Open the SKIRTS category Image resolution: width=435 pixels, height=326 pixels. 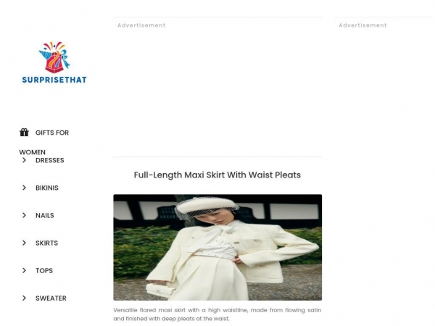(46, 243)
